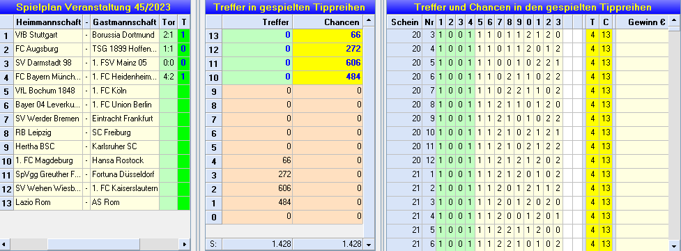Viewport: 681px width, 251px height.
Task: Select Schein 20 row with Nr 12
Action: pyautogui.click(x=528, y=160)
